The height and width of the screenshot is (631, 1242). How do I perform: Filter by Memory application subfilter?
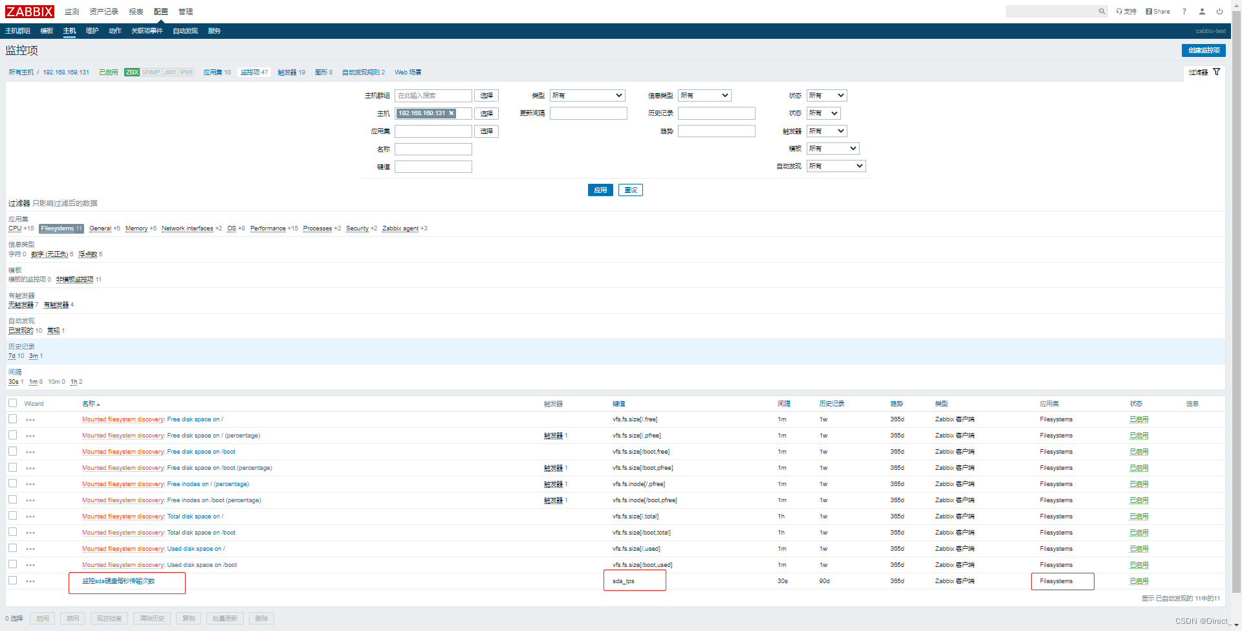pos(136,228)
